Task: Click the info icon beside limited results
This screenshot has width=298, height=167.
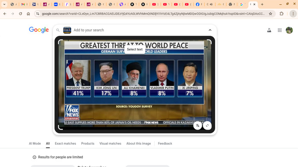Action: [35, 157]
